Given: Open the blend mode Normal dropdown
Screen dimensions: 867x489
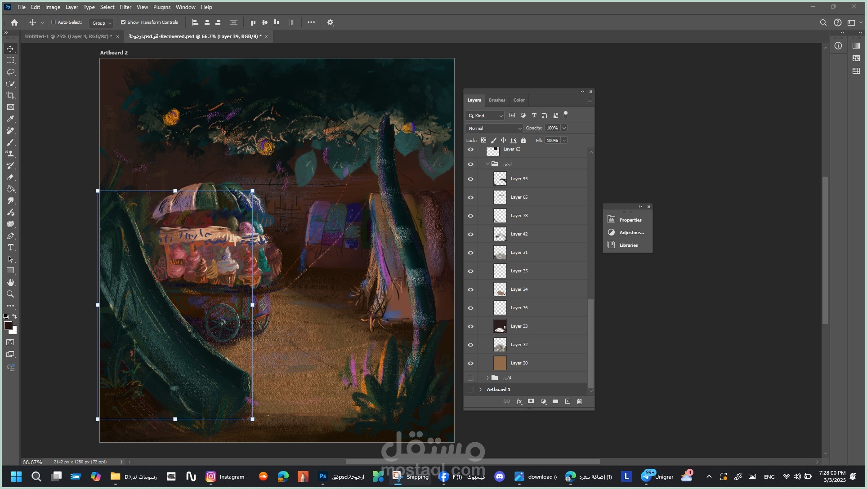Looking at the screenshot, I should click(494, 128).
